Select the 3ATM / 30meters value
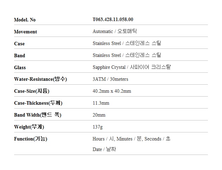The image size is (222, 170). coord(110,79)
